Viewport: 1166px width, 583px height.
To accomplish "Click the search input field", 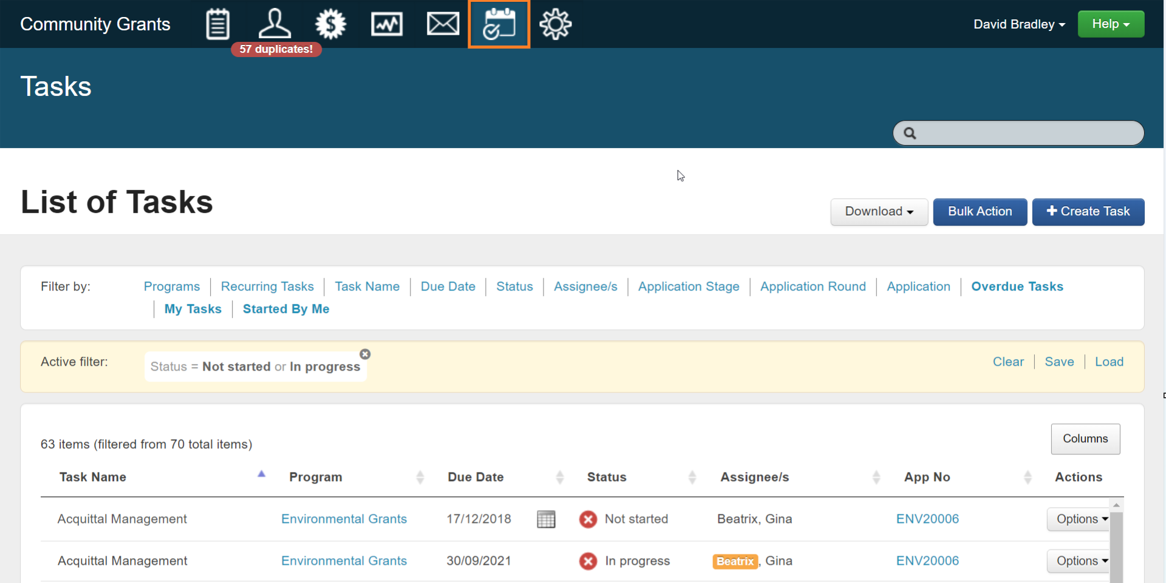I will coord(1026,133).
